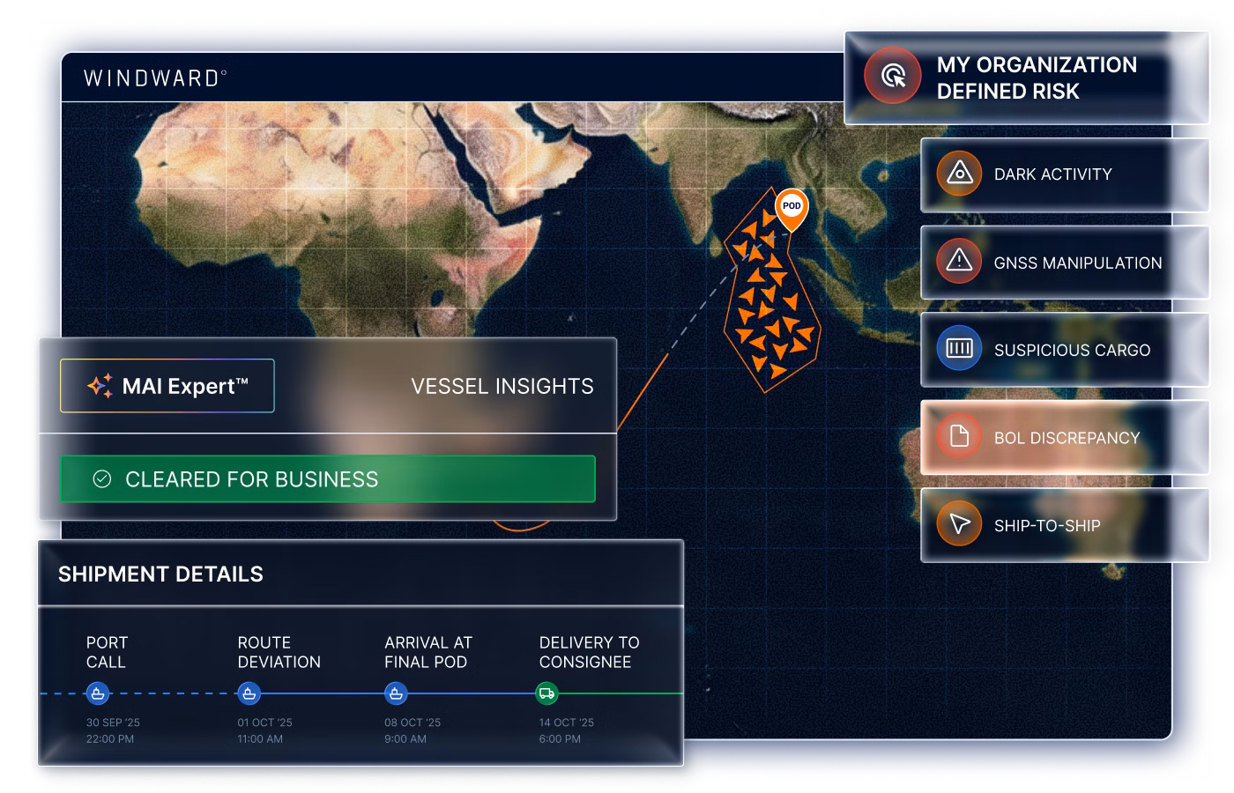
Task: Click the Windward logo
Action: pyautogui.click(x=155, y=78)
